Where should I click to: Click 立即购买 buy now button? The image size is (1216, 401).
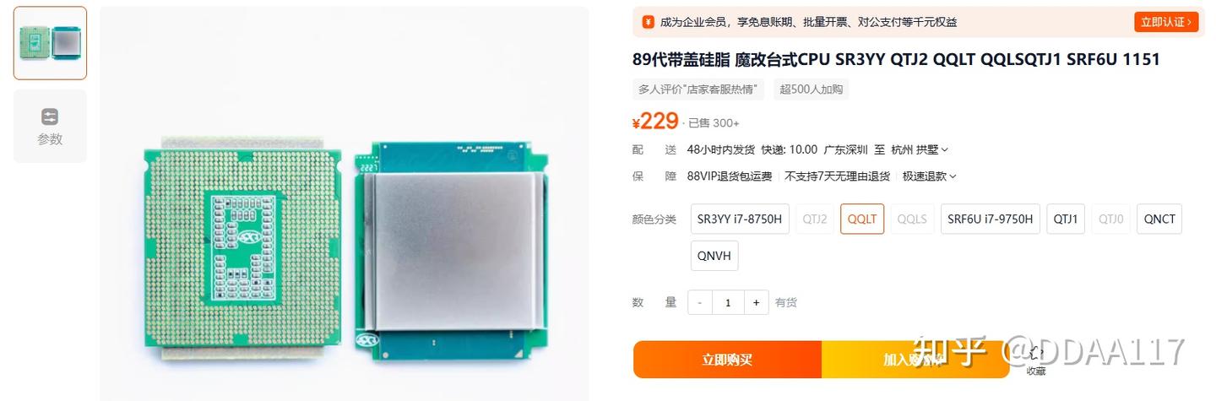tap(727, 360)
